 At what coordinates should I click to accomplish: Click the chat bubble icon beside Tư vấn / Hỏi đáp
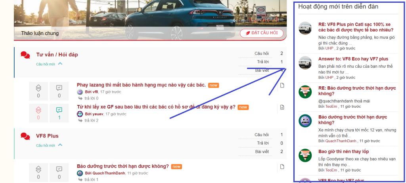(25, 55)
